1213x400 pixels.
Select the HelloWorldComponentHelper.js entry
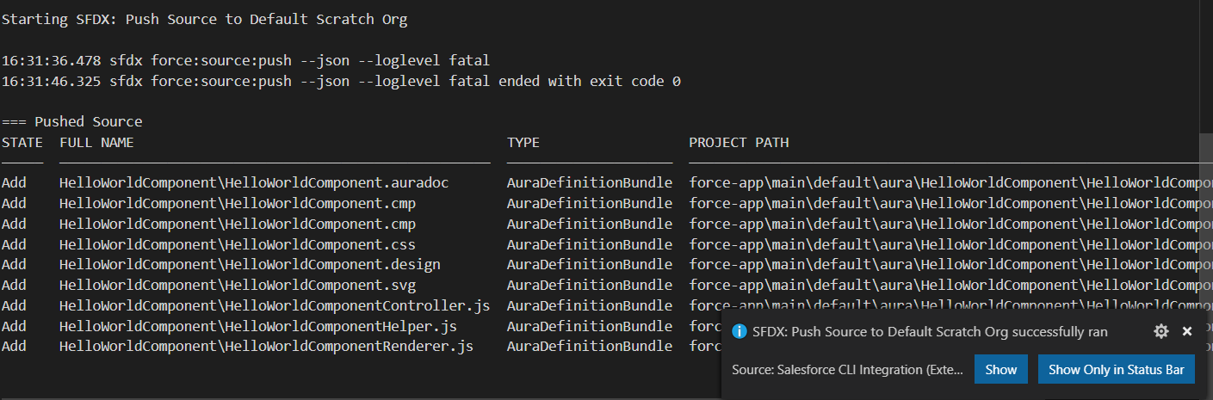pos(258,326)
